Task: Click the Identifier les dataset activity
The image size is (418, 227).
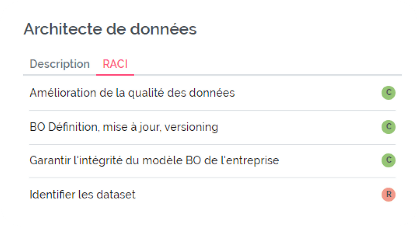Action: [82, 195]
